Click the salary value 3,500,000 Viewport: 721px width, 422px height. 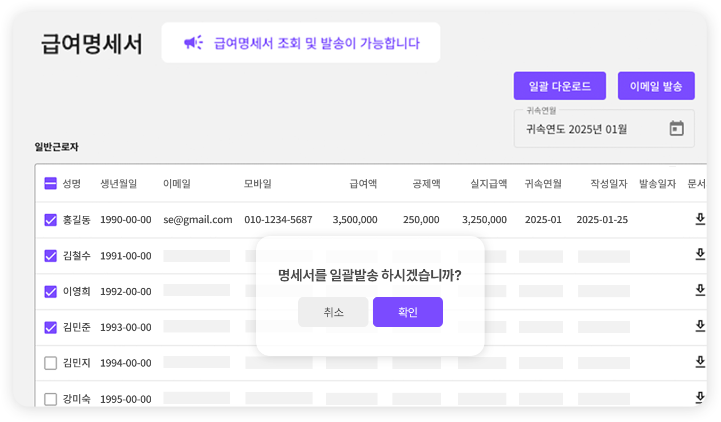[355, 220]
